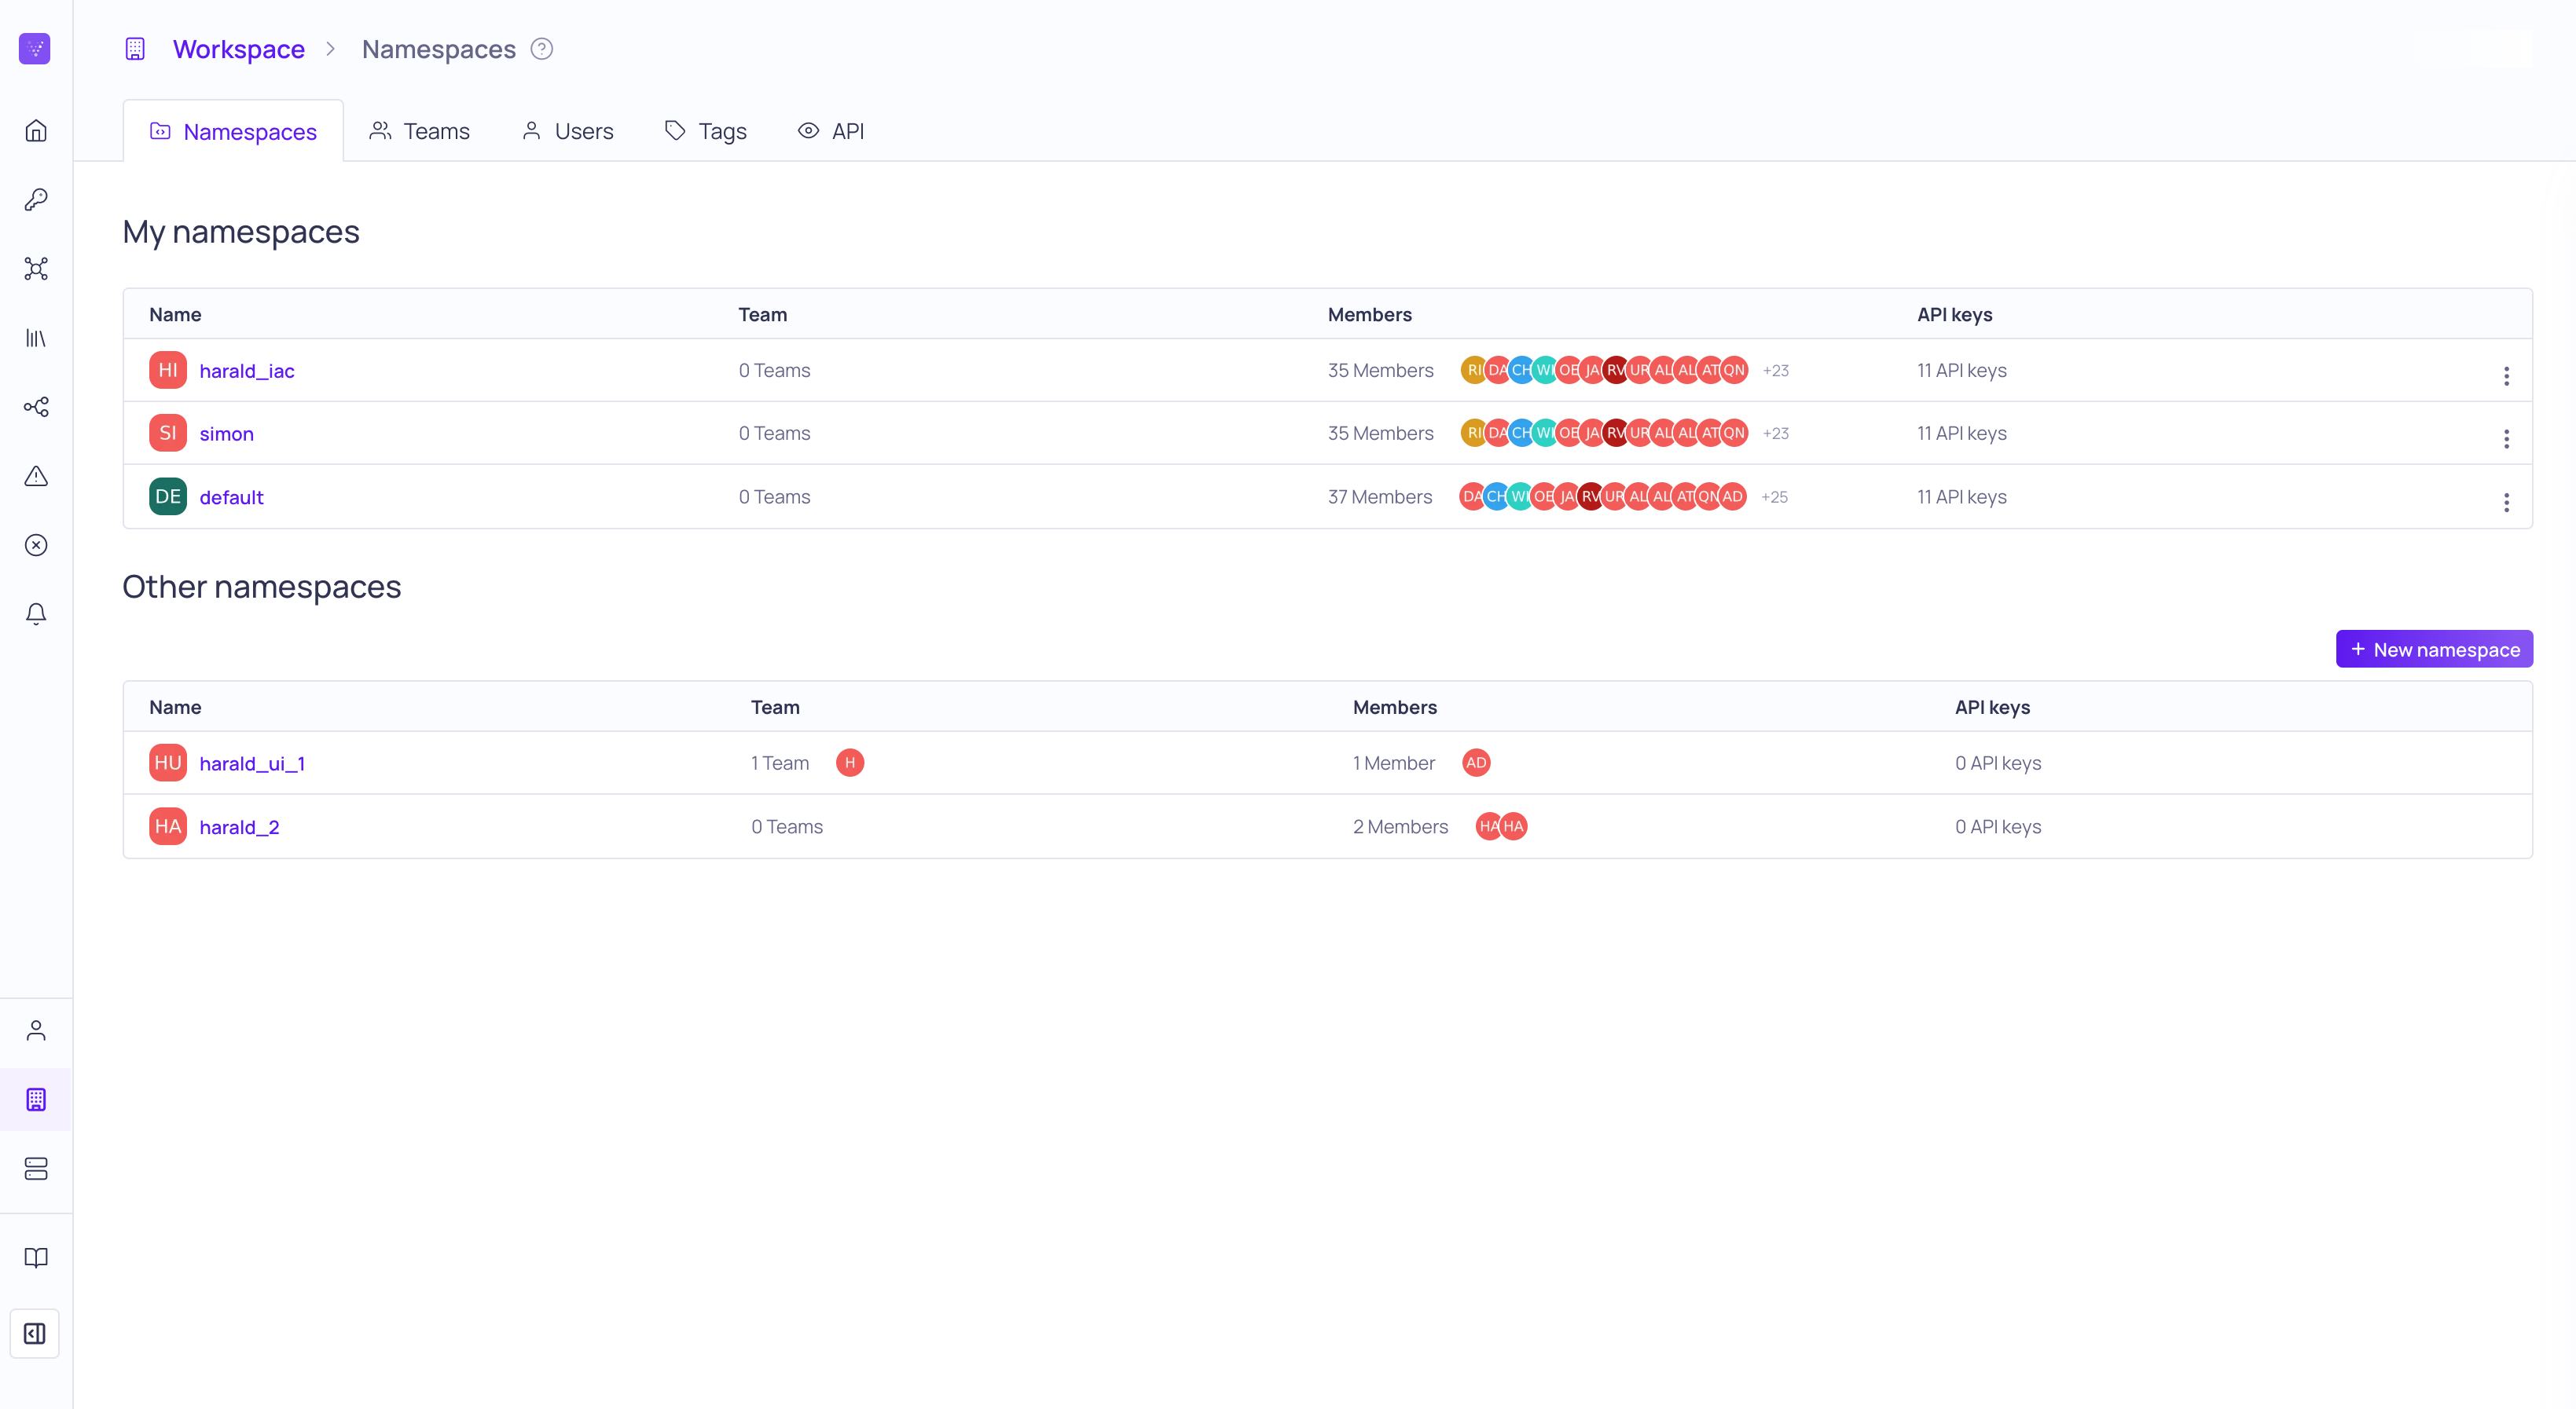Click the H team avatar for harald_ui_1
This screenshot has height=1409, width=2576.
(850, 763)
